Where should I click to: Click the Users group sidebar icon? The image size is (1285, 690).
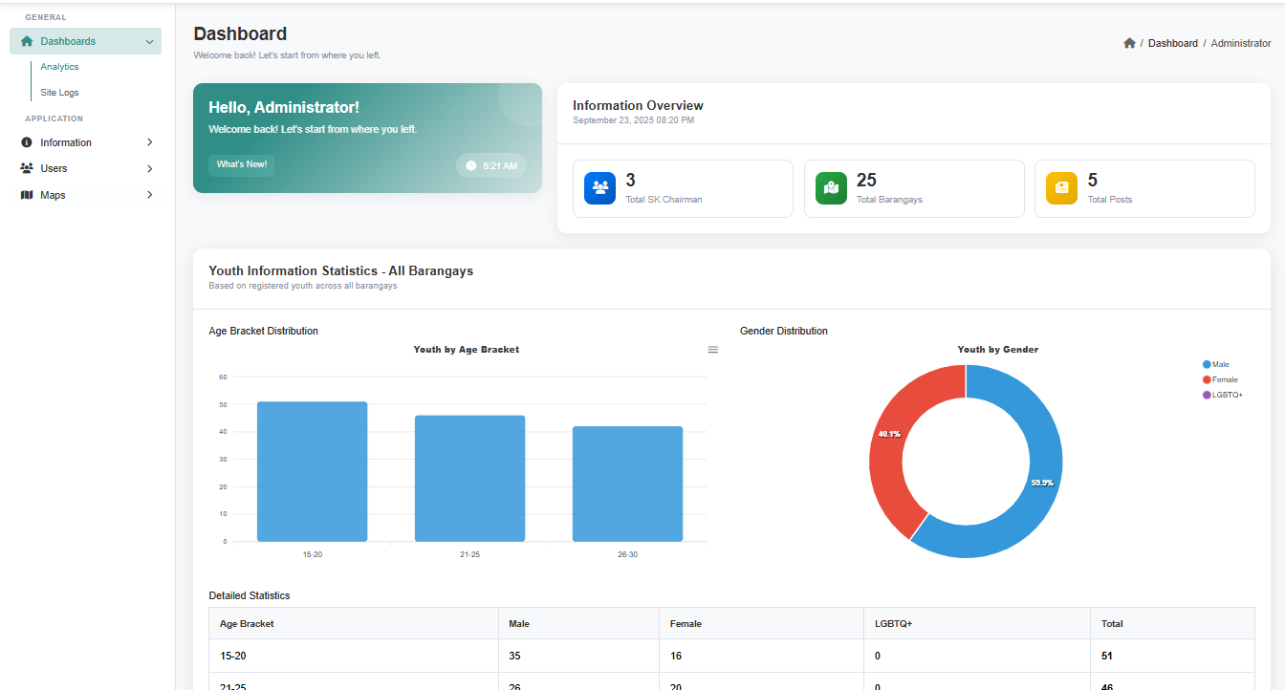27,168
